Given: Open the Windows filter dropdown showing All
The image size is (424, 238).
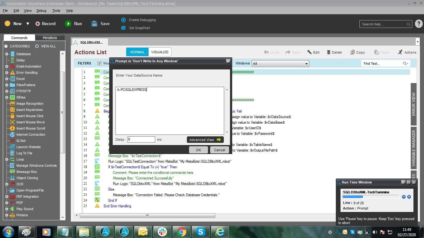Looking at the screenshot, I should pos(280,64).
